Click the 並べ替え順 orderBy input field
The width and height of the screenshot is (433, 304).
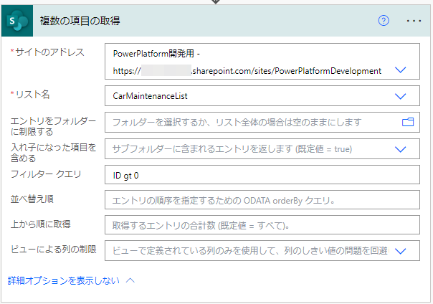262,200
